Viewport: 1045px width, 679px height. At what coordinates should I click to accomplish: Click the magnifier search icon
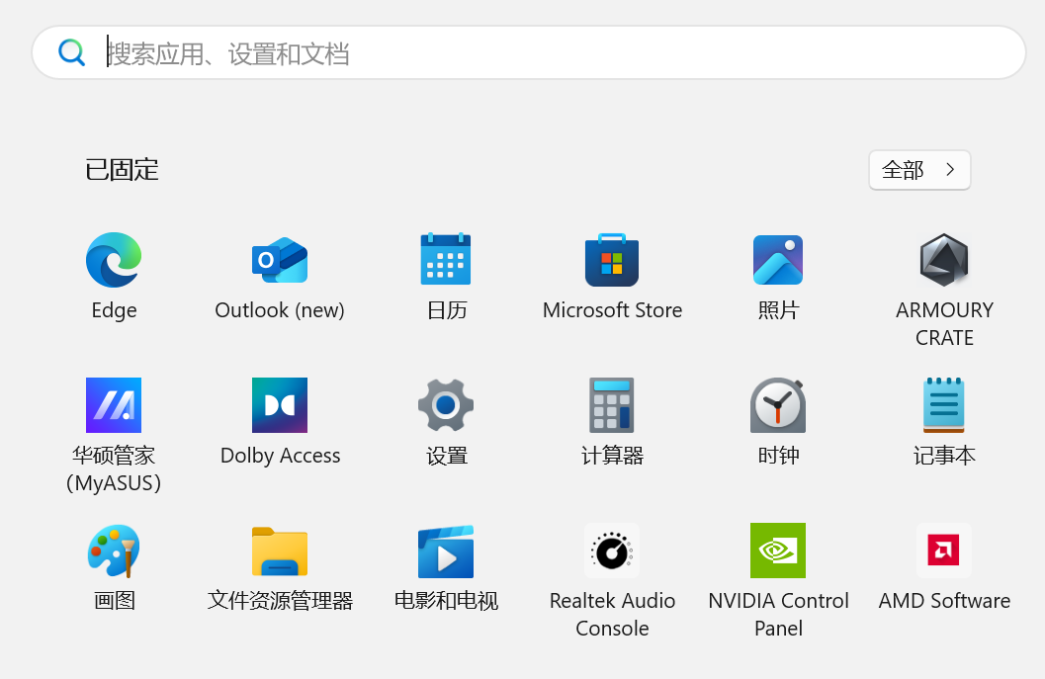[71, 52]
